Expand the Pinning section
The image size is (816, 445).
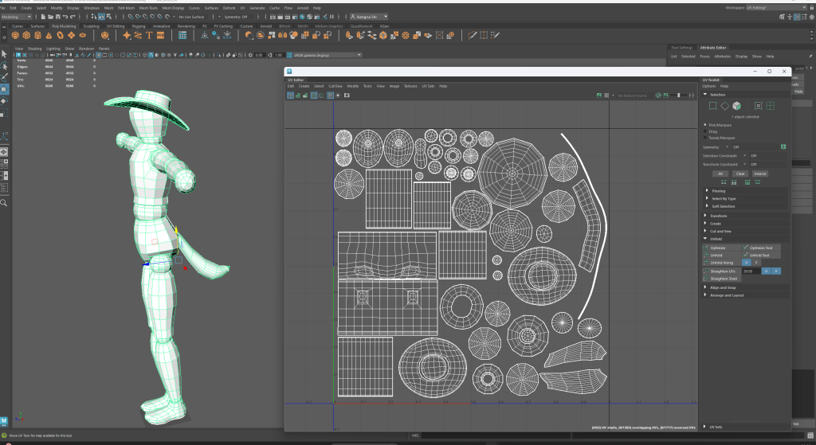(719, 191)
